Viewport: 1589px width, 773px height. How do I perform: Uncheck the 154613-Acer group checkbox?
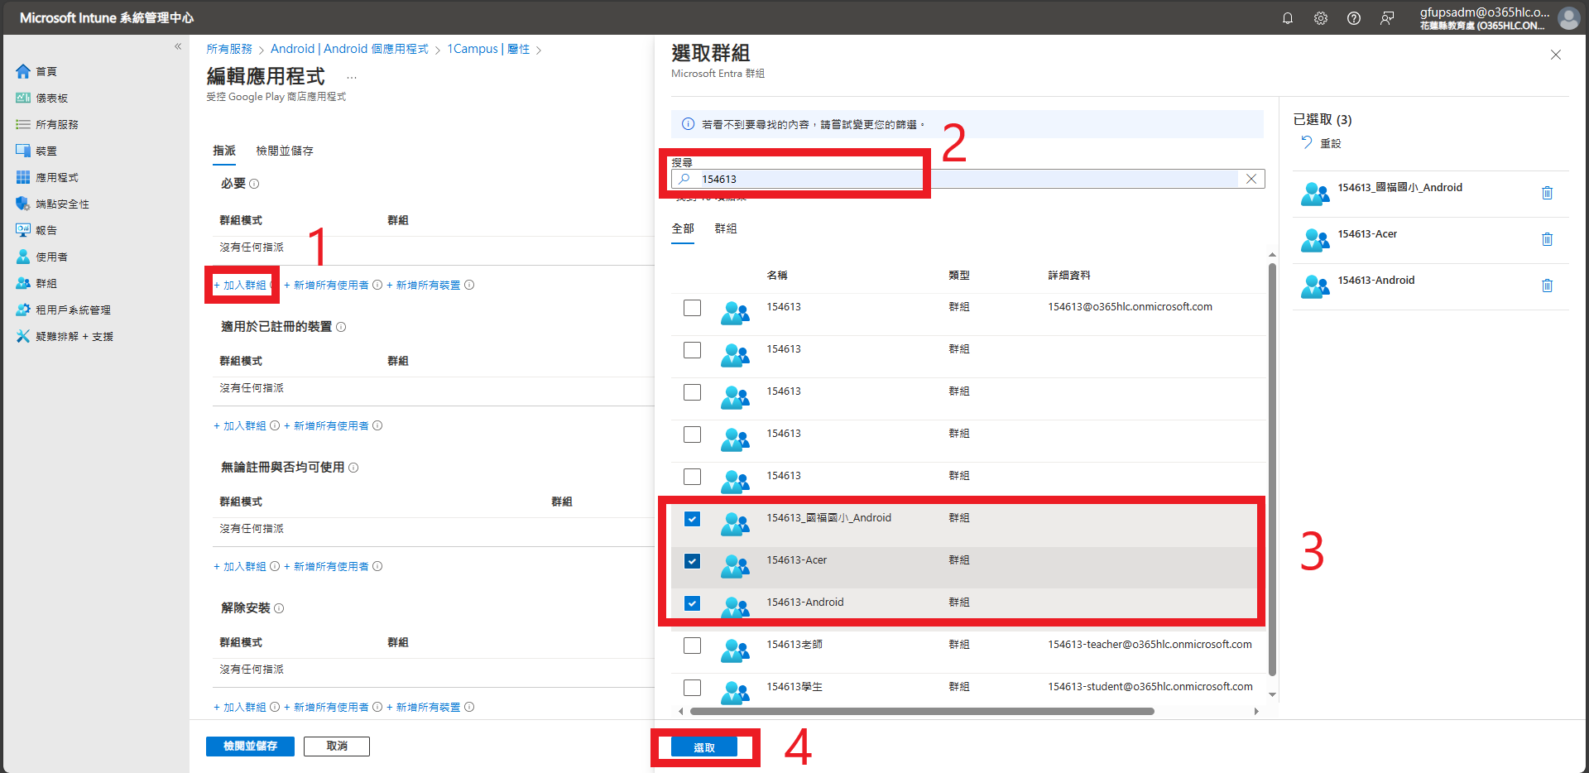click(693, 561)
